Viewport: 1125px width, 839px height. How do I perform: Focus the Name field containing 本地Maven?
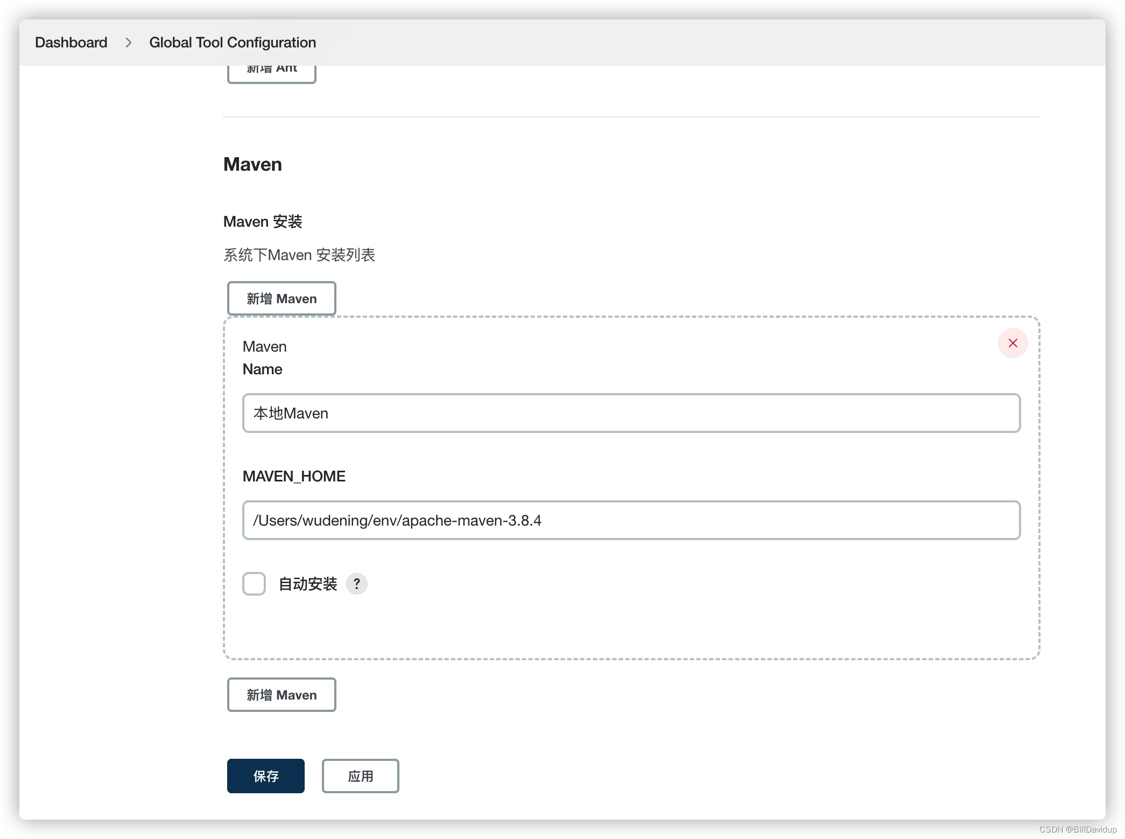631,413
